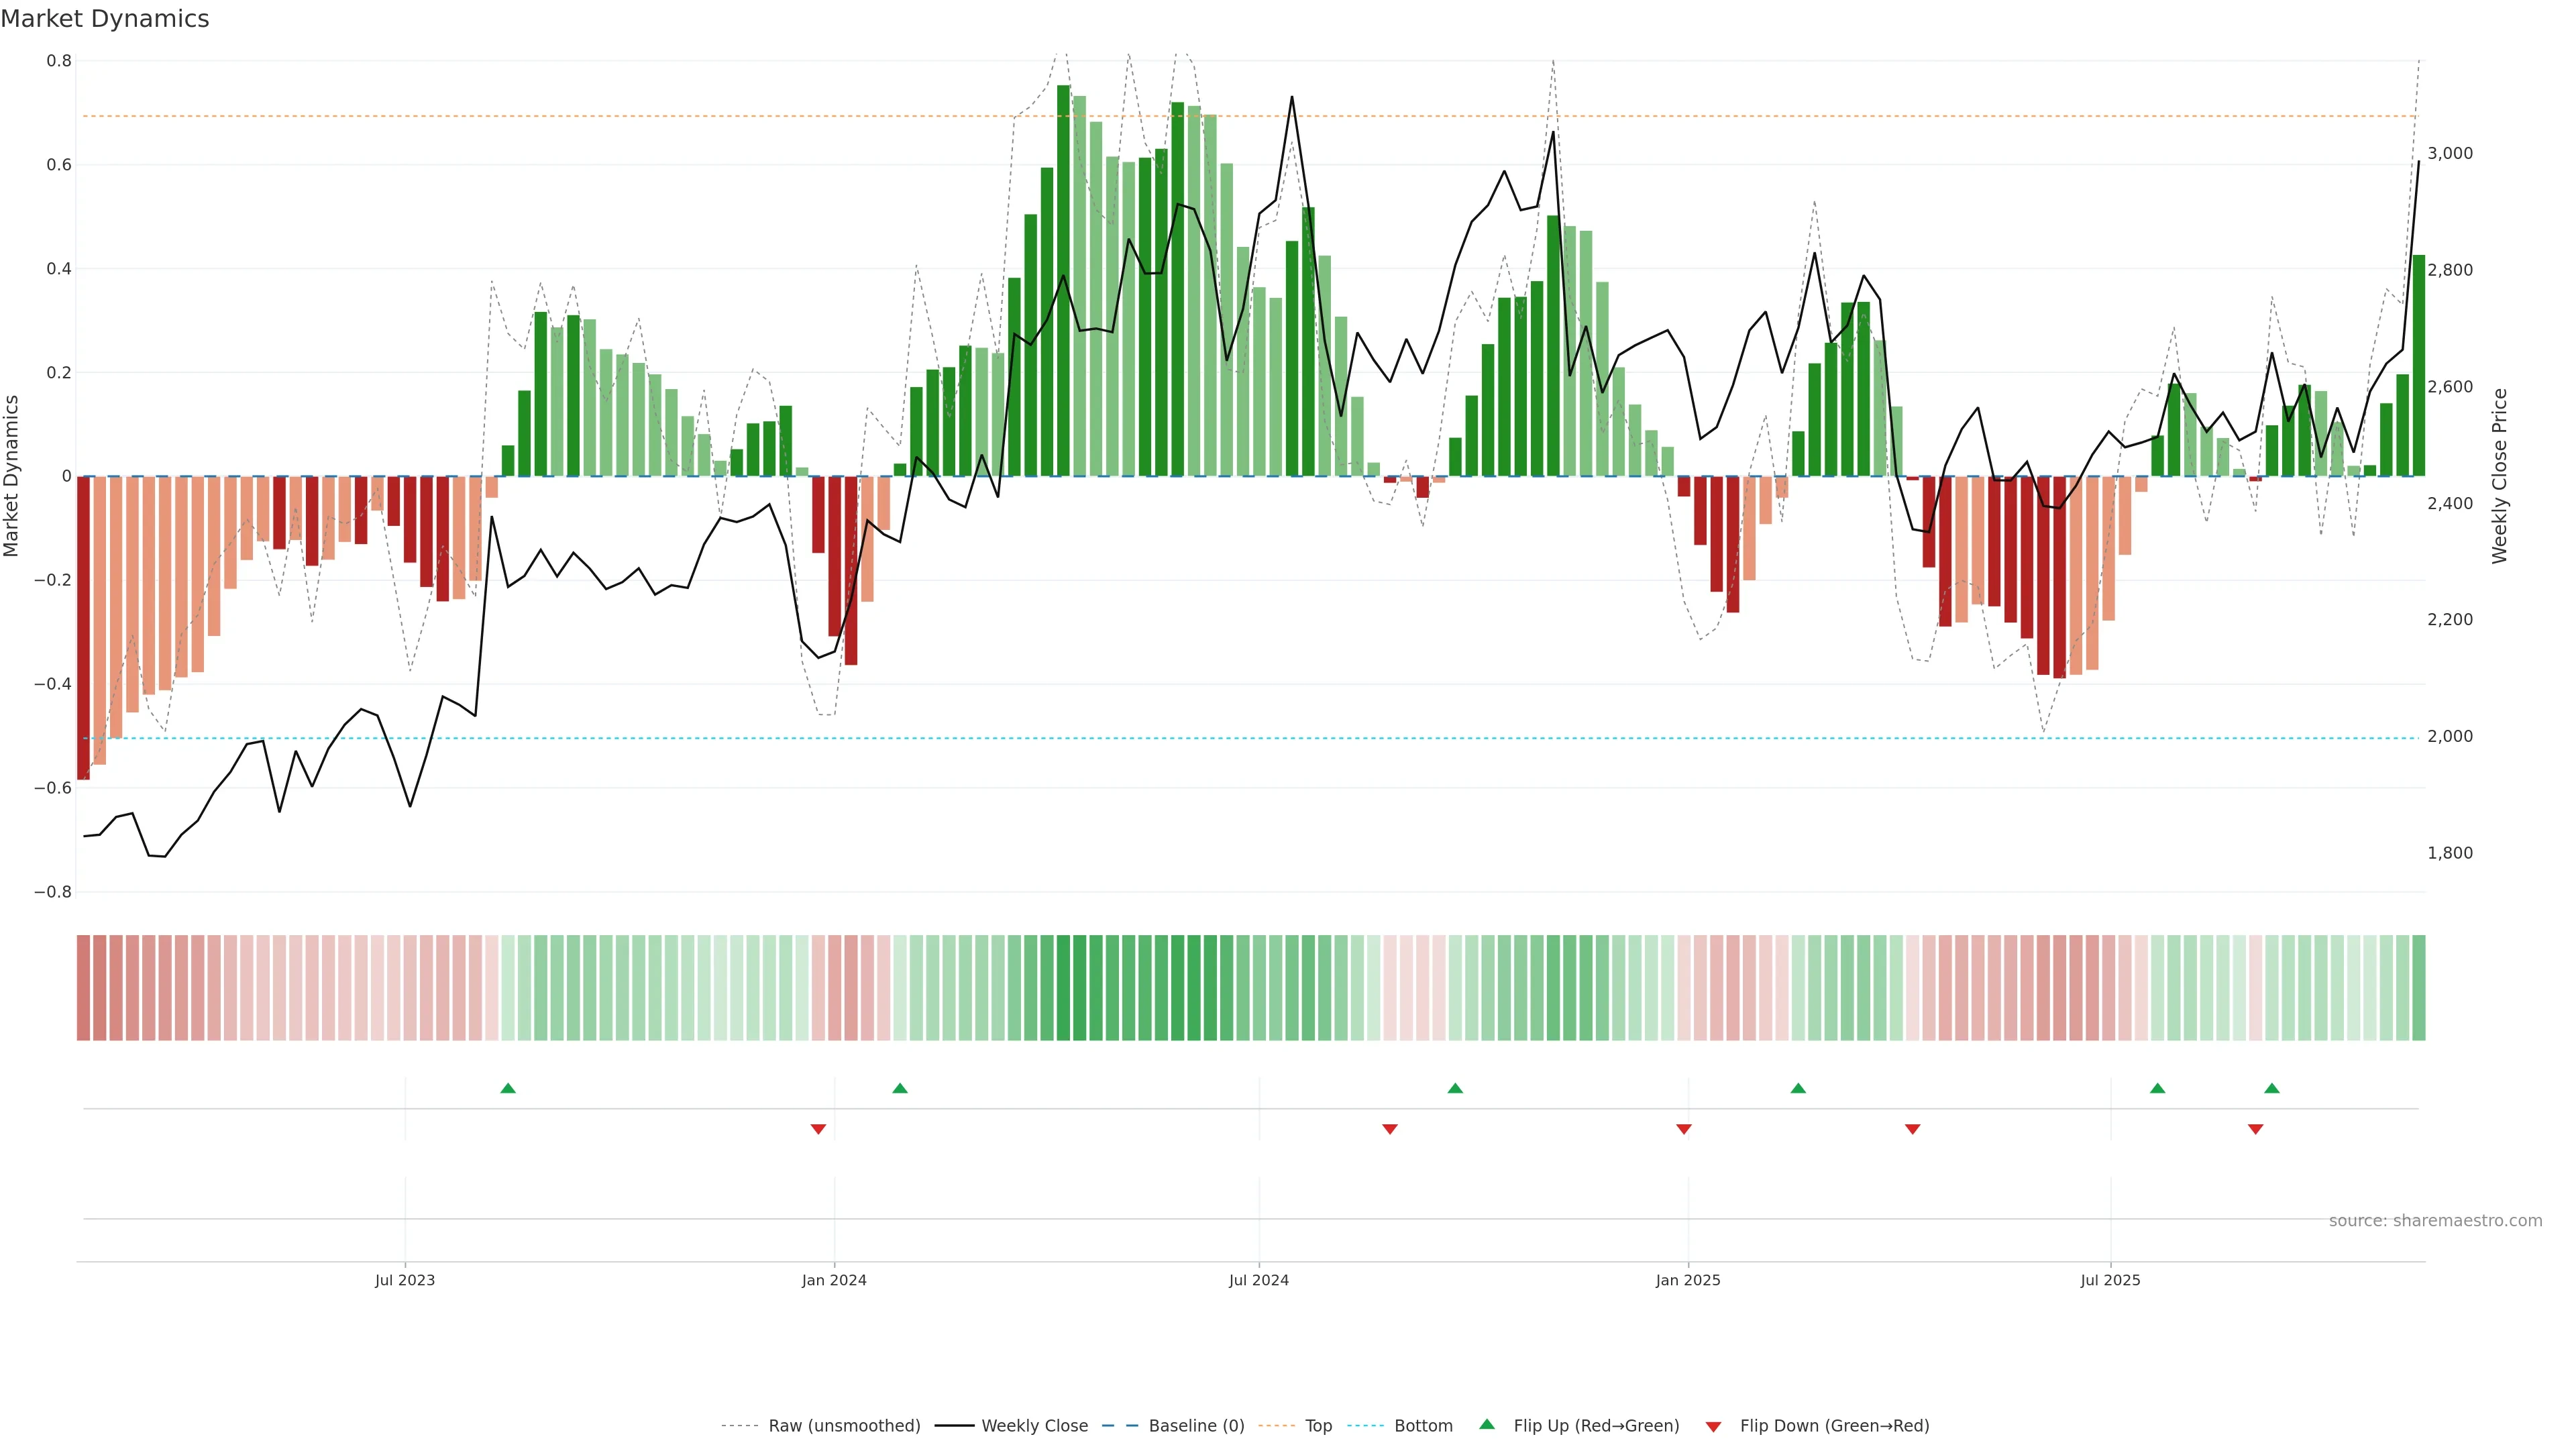Click the first green flip-up triangle after Jul 2023
Image resolution: width=2576 pixels, height=1449 pixels.
click(508, 1088)
